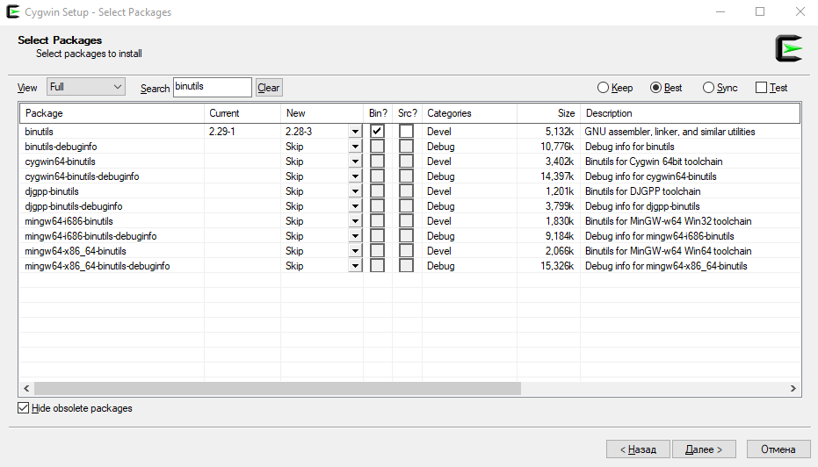Select the binutils package name
This screenshot has height=467, width=818.
(40, 132)
